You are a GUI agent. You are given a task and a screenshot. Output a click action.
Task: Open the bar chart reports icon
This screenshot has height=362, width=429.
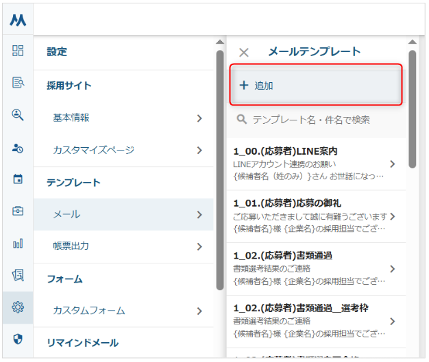pos(18,244)
